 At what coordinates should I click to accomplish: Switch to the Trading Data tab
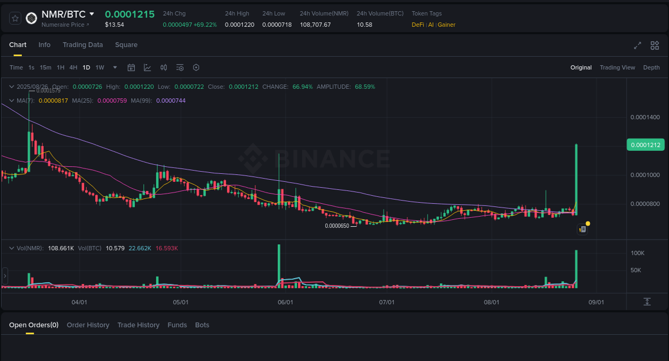coord(82,45)
